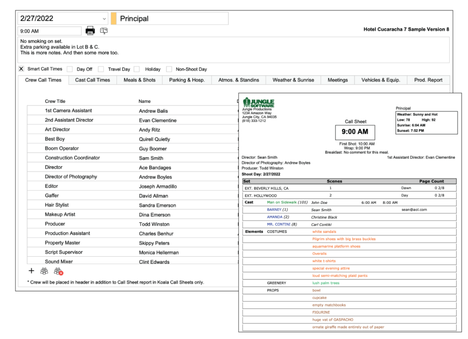This screenshot has width=468, height=339.
Task: Click the name Joseph Armadillo
Action: pyautogui.click(x=158, y=186)
